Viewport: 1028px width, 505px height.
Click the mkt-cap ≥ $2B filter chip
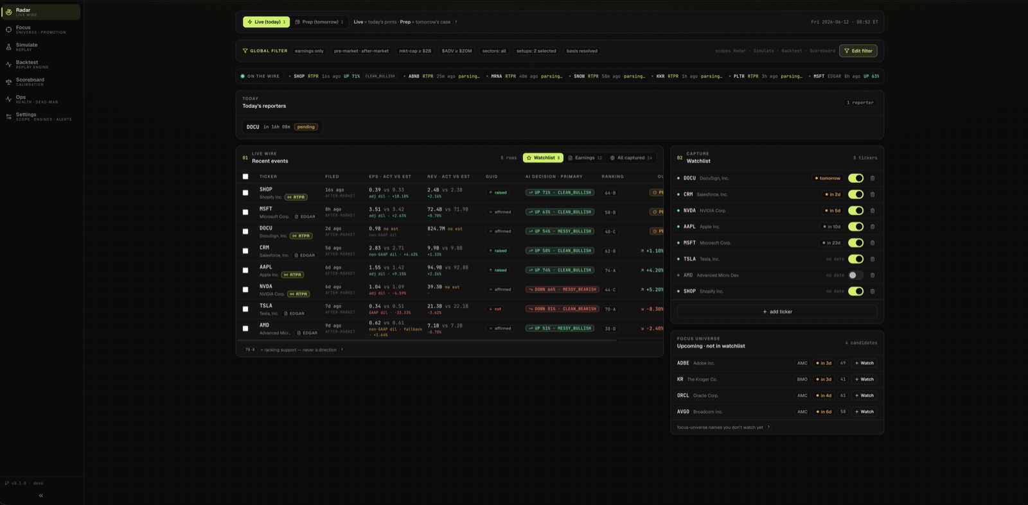point(415,51)
